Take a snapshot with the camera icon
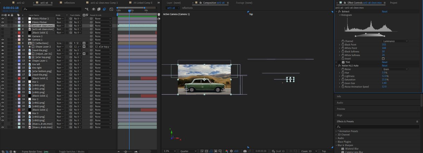Viewport: 423px width, 153px height. click(245, 151)
